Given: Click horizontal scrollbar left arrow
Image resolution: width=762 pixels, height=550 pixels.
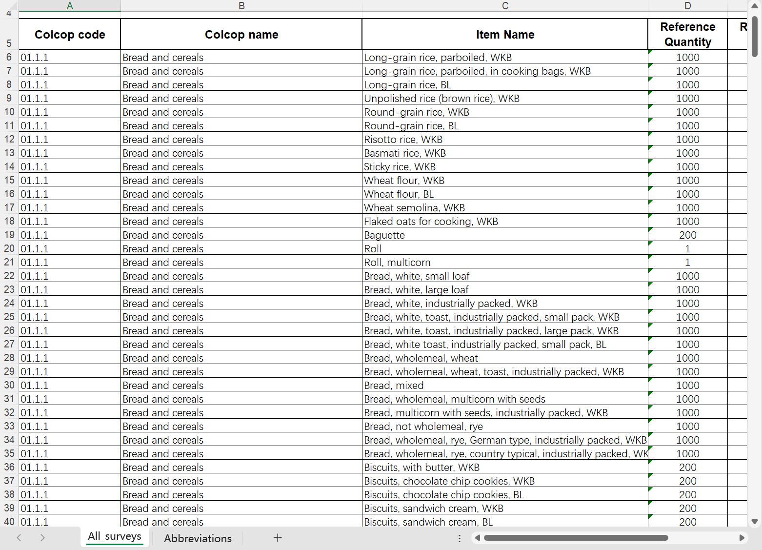Looking at the screenshot, I should pos(478,538).
